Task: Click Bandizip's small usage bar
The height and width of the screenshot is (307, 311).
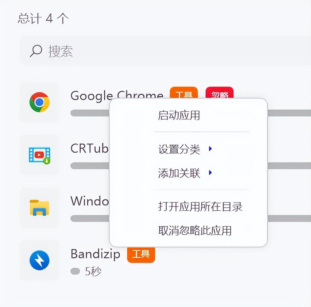Action: (x=75, y=272)
